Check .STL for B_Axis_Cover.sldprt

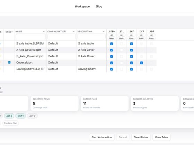pyautogui.click(x=122, y=57)
